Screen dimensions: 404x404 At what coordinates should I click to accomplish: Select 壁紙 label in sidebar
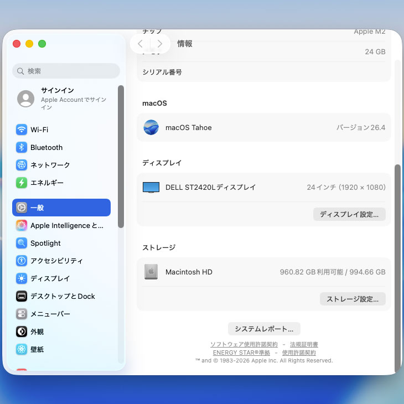click(37, 349)
